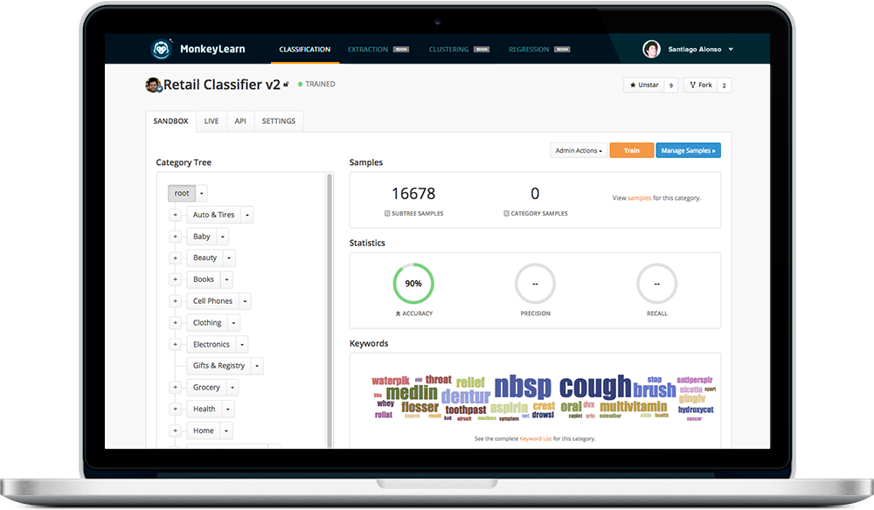Open the Health dropdown arrow
The height and width of the screenshot is (510, 874).
[228, 410]
